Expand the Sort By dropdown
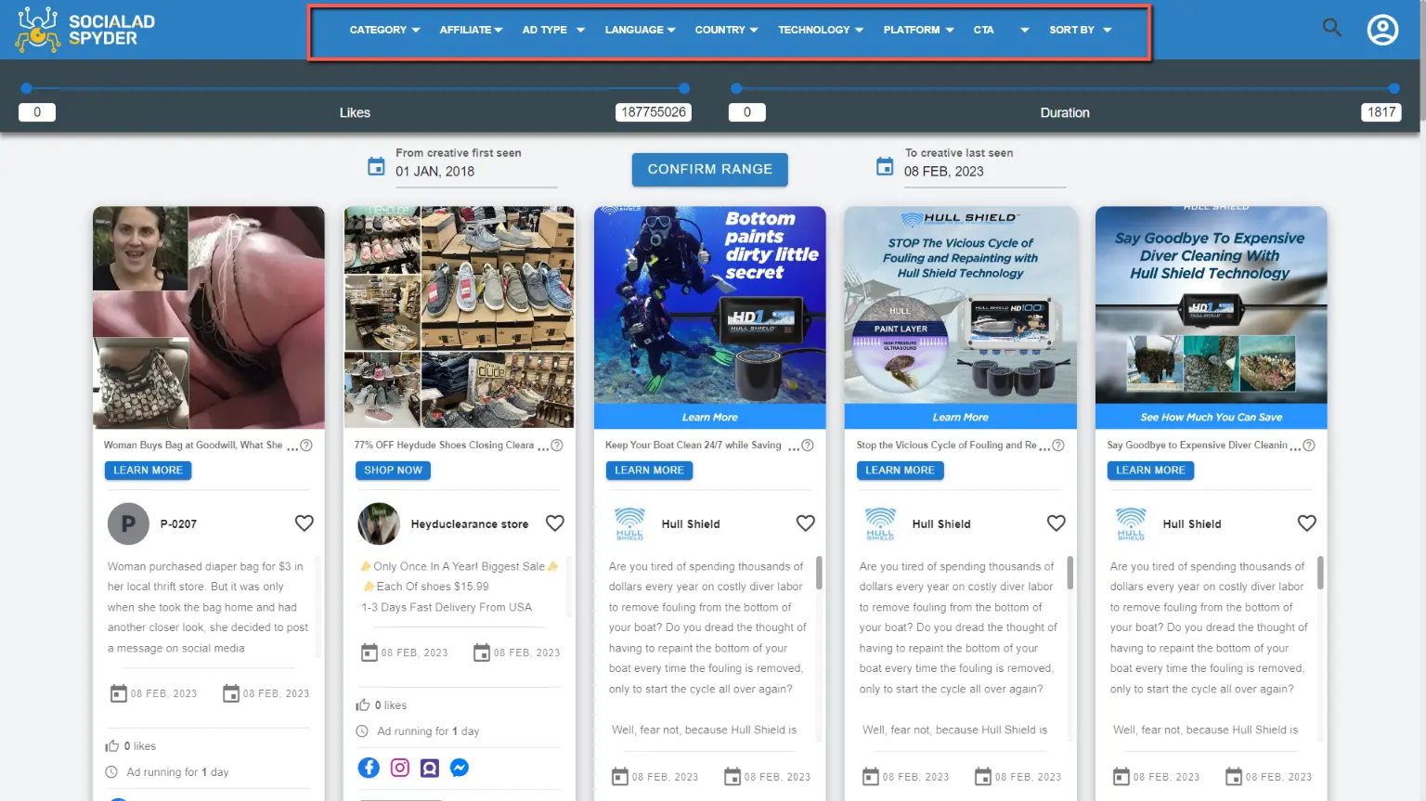The image size is (1426, 801). pos(1080,30)
